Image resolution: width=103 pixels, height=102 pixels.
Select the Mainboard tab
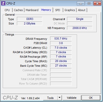tap(32, 10)
